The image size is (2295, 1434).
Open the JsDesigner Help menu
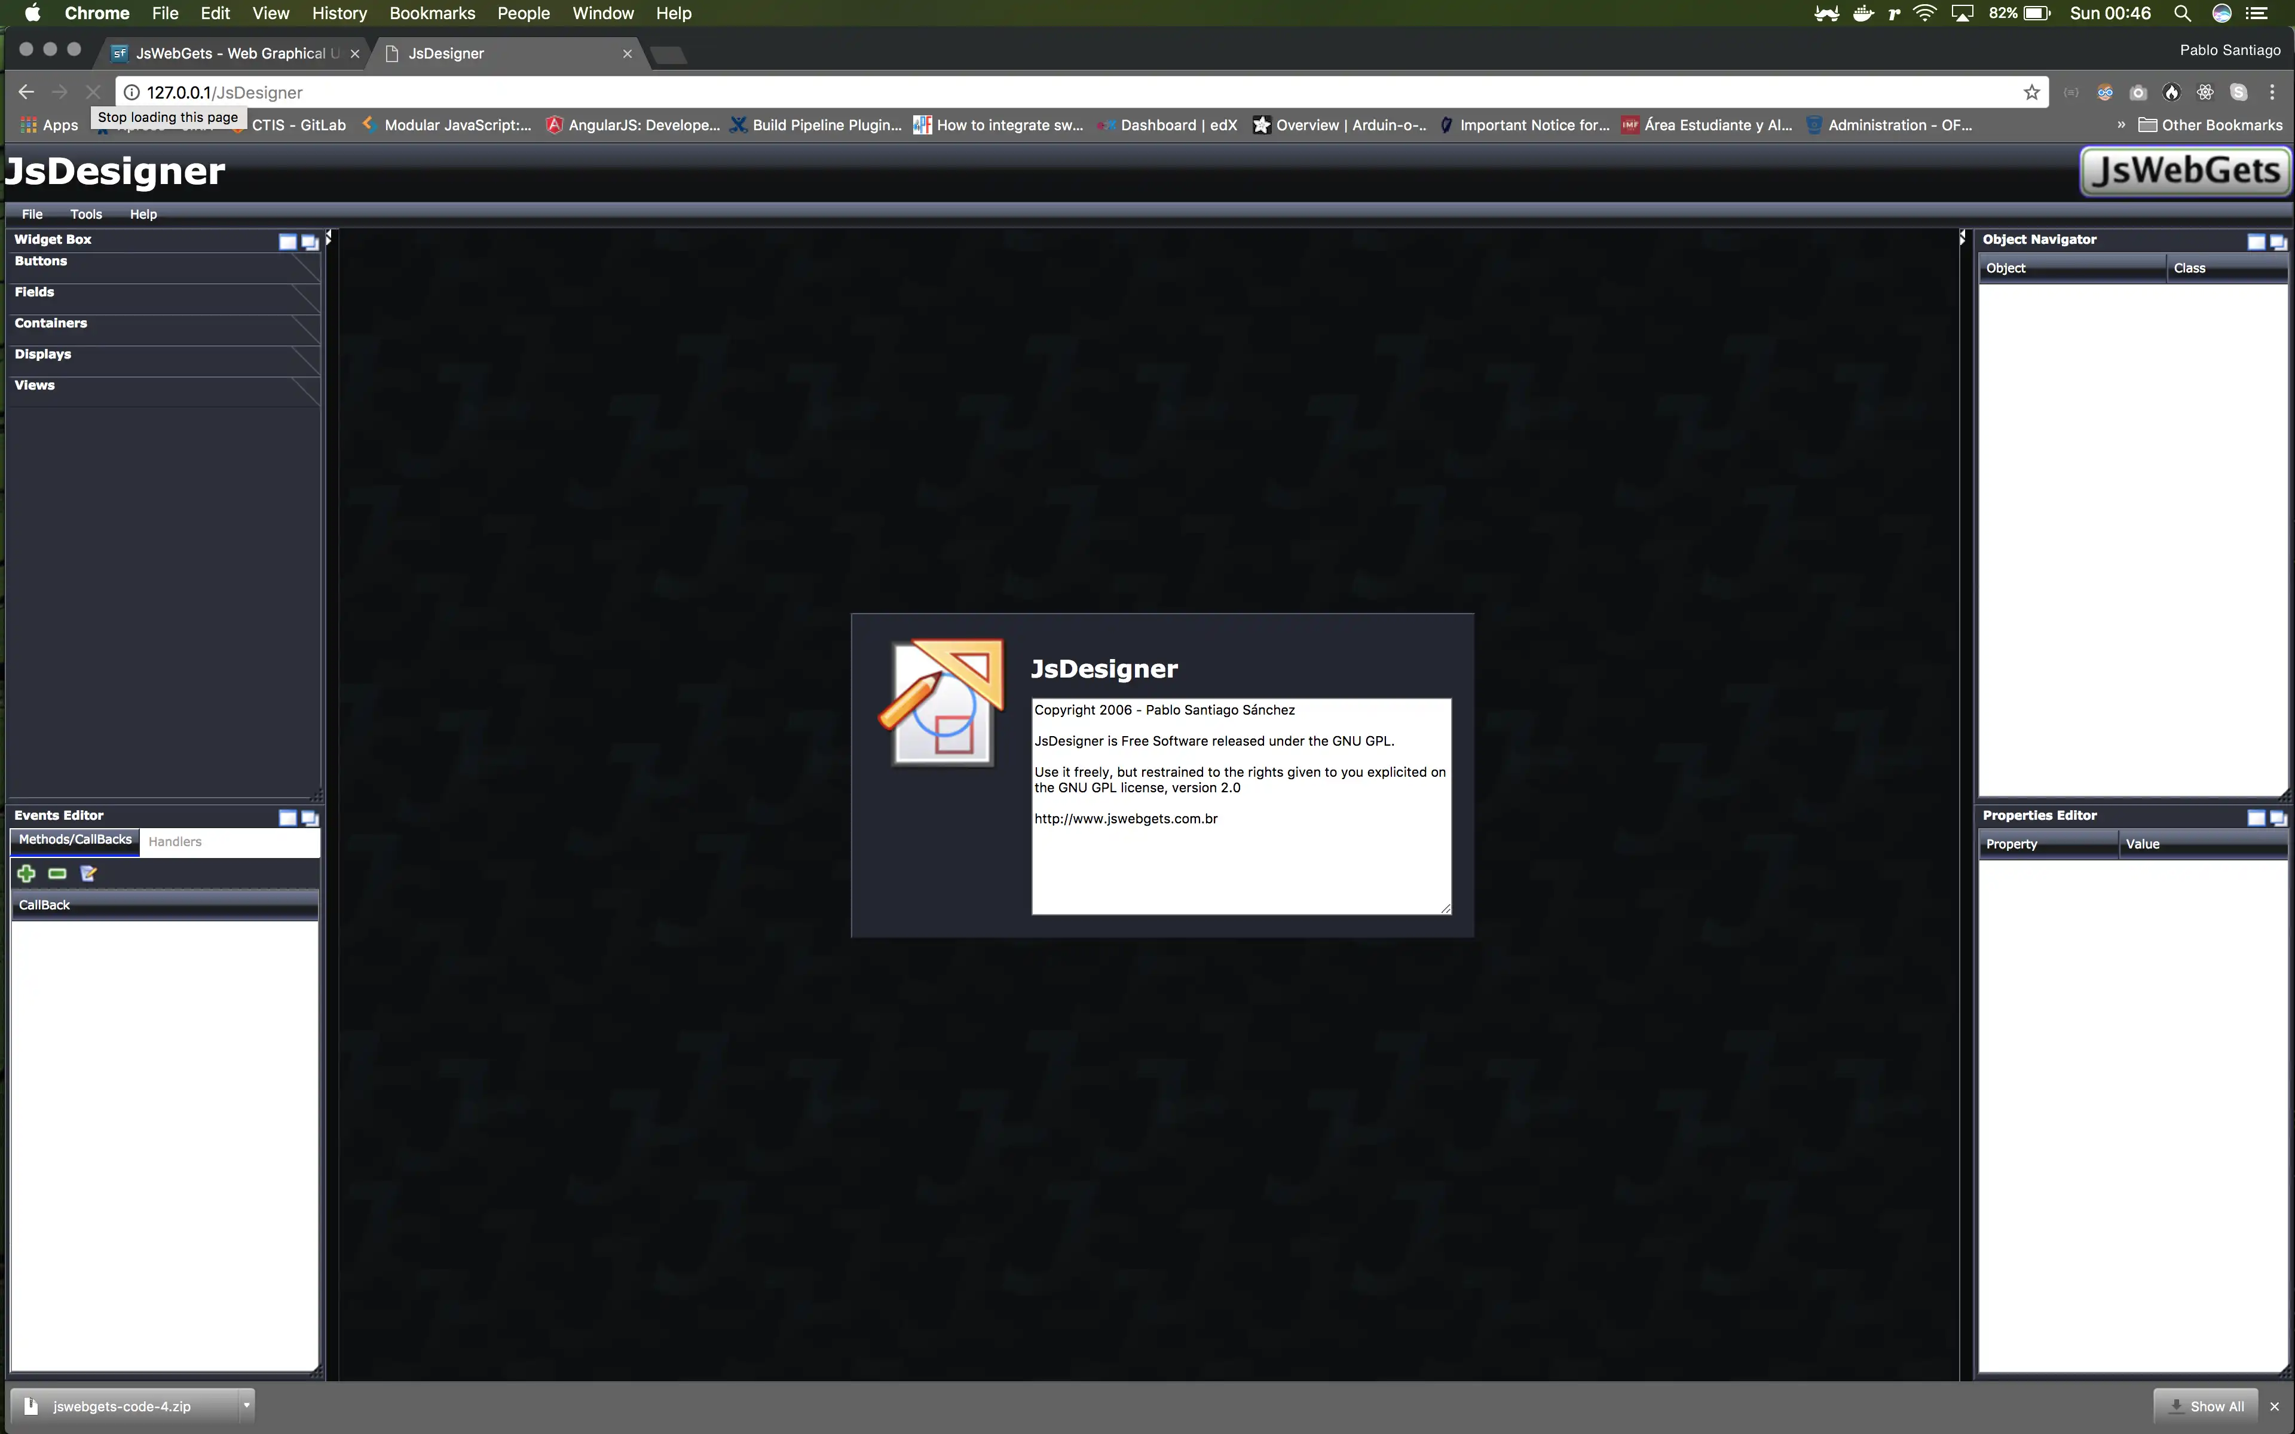coord(143,213)
